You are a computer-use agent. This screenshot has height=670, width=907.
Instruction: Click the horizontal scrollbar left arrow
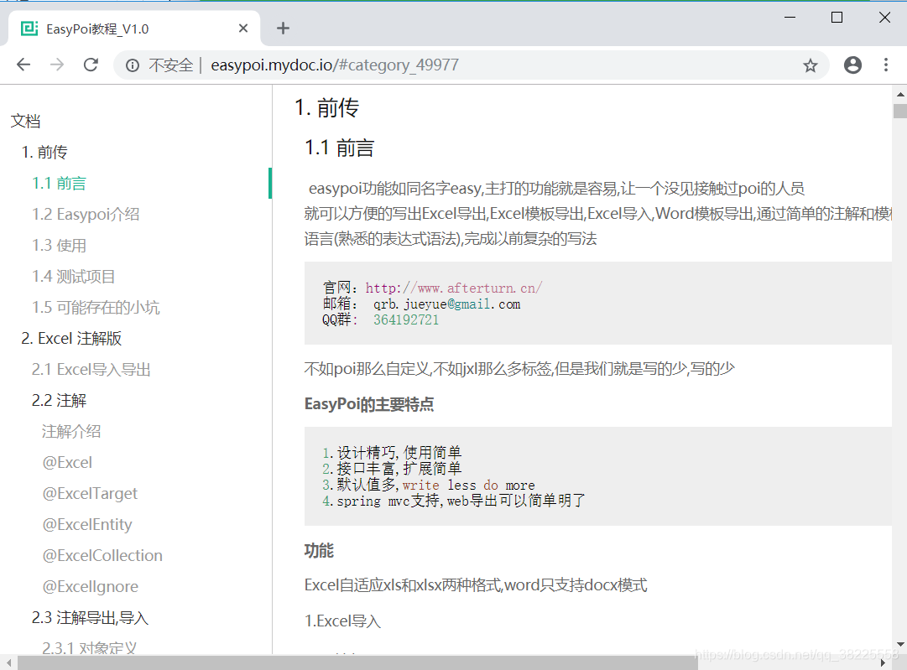8,662
